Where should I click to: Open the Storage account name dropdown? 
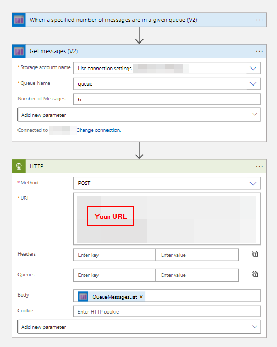[253, 69]
